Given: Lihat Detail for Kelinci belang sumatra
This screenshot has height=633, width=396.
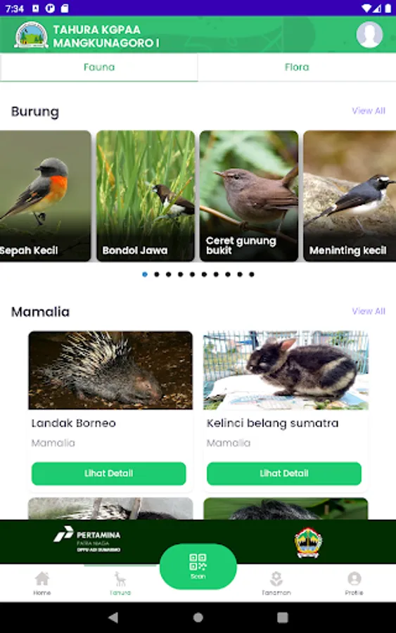Looking at the screenshot, I should [283, 473].
